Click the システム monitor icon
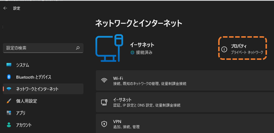 click(9, 65)
